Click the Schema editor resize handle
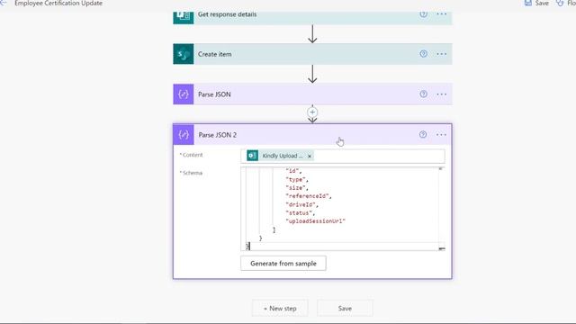Viewport: 576px width, 324px height. (x=442, y=248)
